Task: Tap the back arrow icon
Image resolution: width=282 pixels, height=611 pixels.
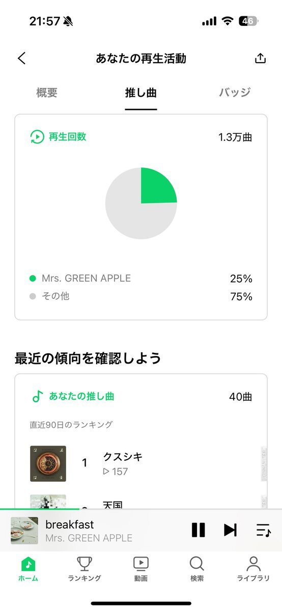Action: pos(21,58)
